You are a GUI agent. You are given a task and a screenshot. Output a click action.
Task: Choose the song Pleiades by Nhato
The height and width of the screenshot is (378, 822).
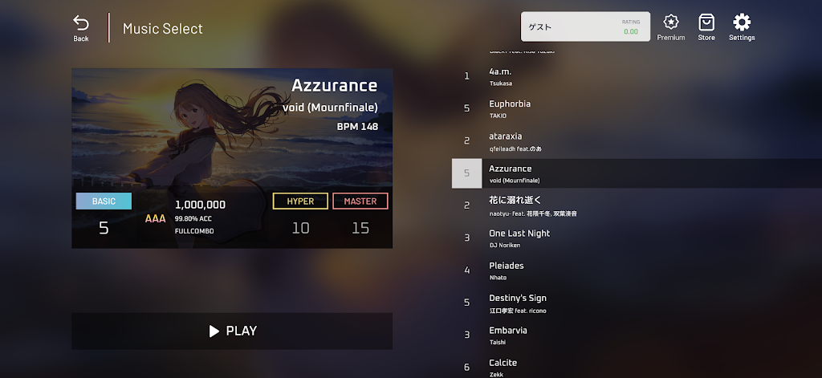637,270
